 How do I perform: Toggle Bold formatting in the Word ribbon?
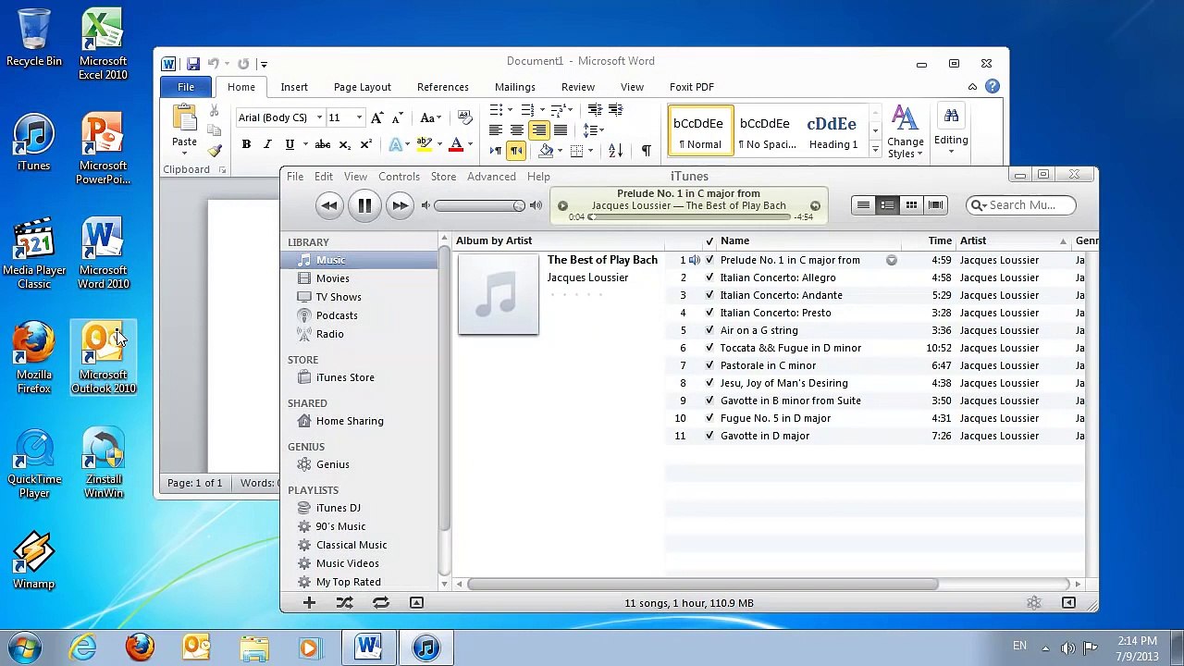point(246,145)
